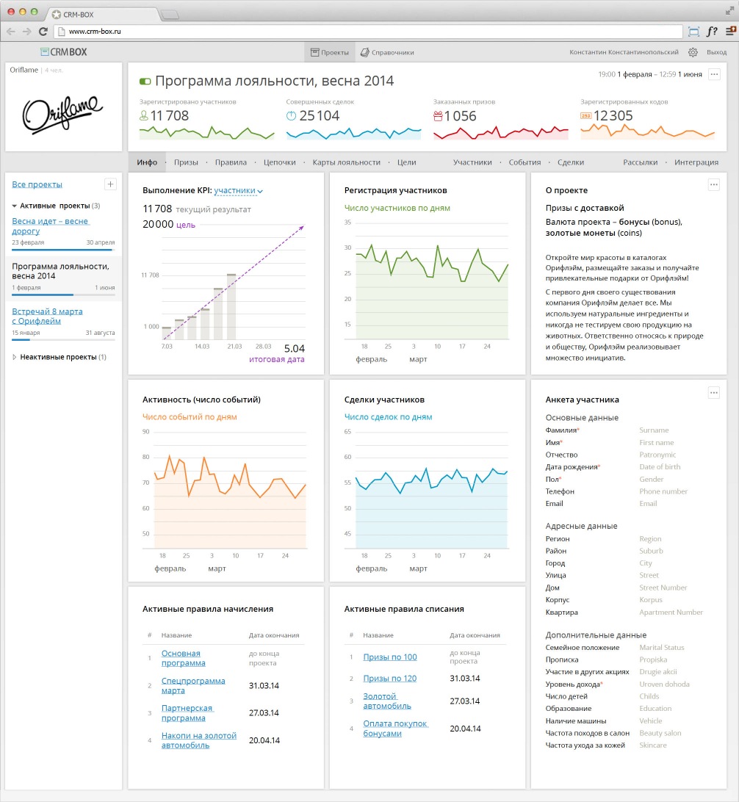
Task: Collapse Активные проекты section
Action: tap(14, 206)
